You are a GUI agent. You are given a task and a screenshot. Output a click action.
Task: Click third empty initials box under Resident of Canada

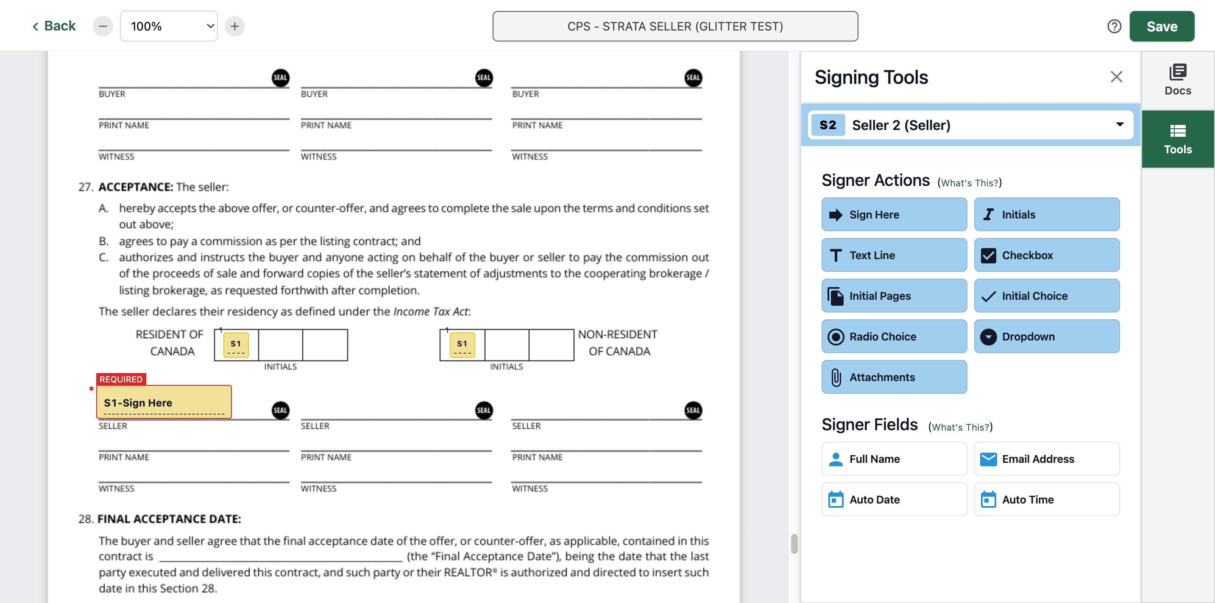325,345
